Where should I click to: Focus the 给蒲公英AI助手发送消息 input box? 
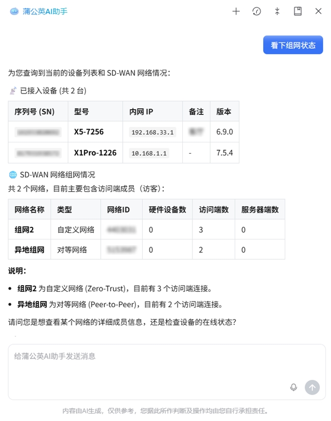pyautogui.click(x=167, y=372)
